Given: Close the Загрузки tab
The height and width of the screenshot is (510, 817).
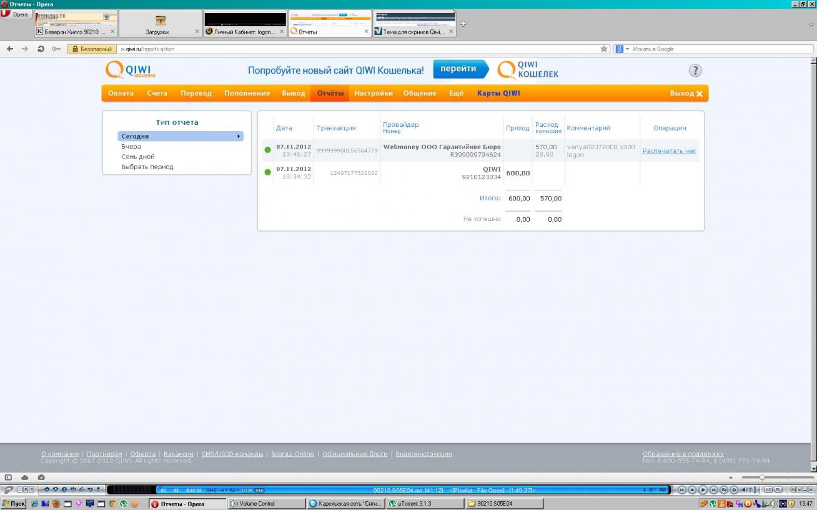Looking at the screenshot, I should pyautogui.click(x=197, y=31).
